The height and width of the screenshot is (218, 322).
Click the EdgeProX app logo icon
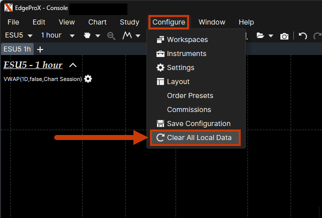coord(9,8)
